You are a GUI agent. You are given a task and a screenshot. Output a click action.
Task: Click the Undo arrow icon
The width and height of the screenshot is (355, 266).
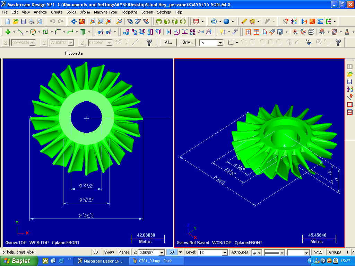[x=53, y=21]
